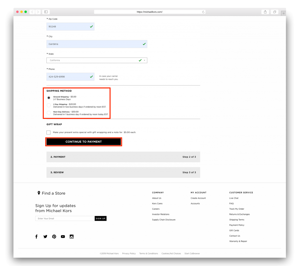
Task: Add a new tab with plus icon
Action: tap(284, 14)
